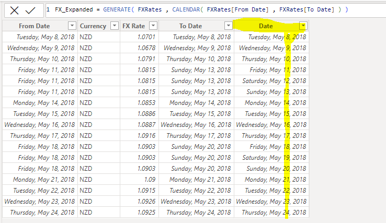
Task: Open the FX Rate column filter dropdown
Action: [153, 26]
